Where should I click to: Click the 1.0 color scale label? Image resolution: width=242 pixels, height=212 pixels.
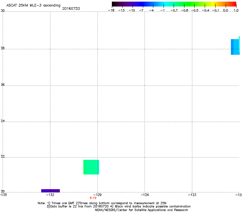(236, 10)
